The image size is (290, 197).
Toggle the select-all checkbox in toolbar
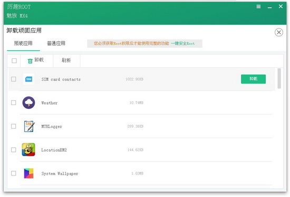pyautogui.click(x=14, y=60)
